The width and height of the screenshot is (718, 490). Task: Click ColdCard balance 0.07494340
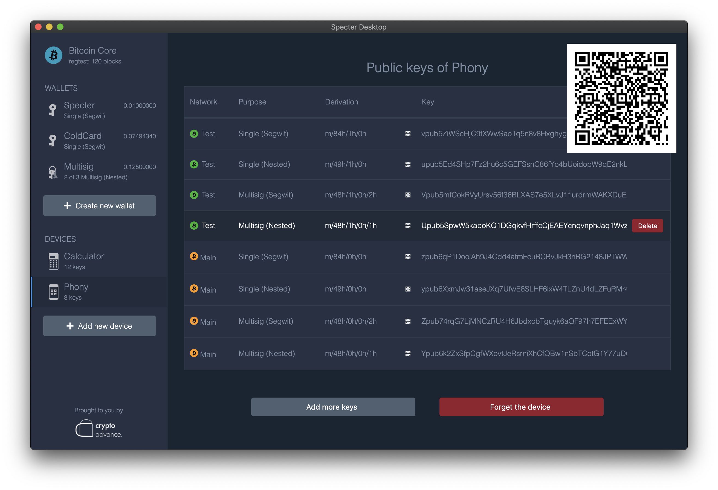140,136
